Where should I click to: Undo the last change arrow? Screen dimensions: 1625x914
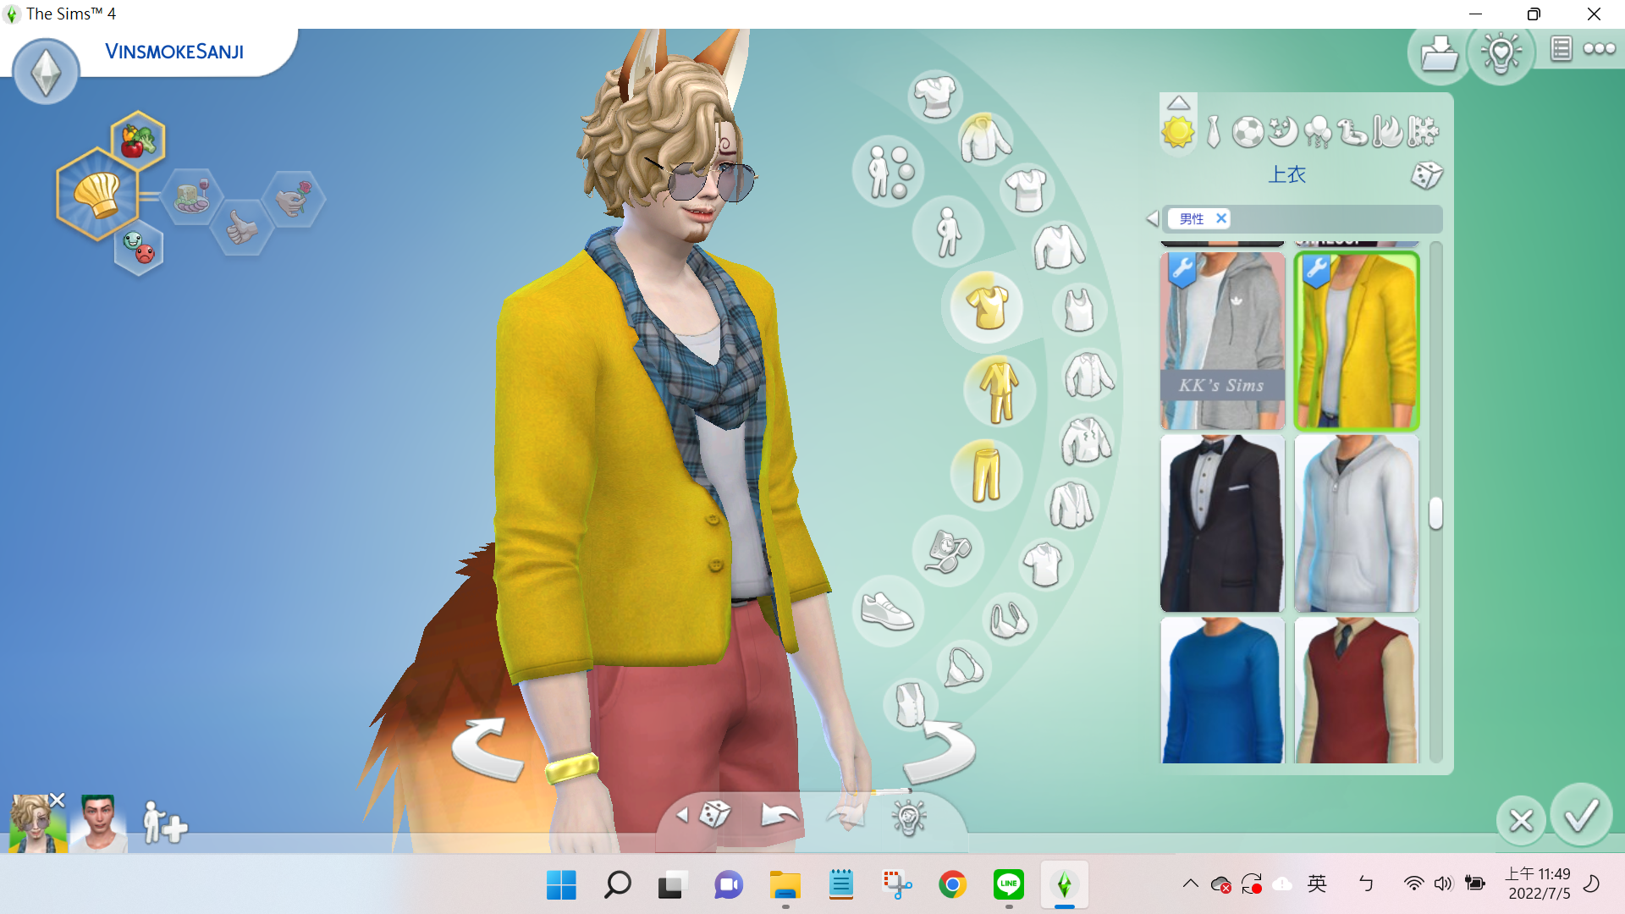(x=779, y=815)
